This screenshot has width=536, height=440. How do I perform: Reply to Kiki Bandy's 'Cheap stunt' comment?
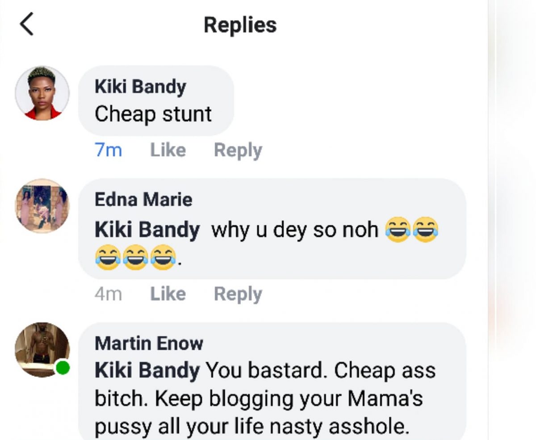238,150
